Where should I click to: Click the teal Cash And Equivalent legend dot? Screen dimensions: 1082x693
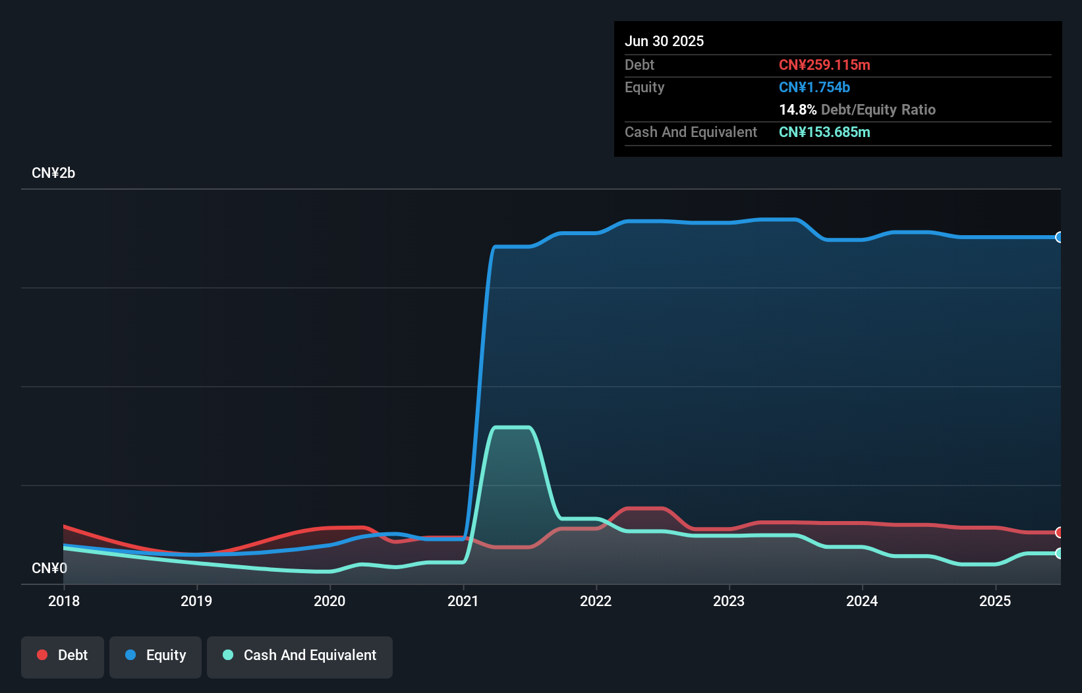pos(227,655)
